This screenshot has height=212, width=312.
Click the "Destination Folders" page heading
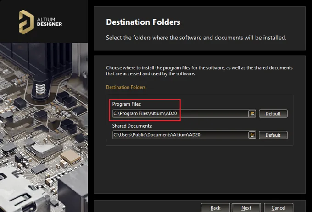point(143,22)
